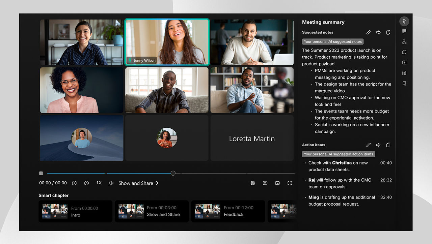Click the Meeting summary title
432x244 pixels.
click(323, 22)
